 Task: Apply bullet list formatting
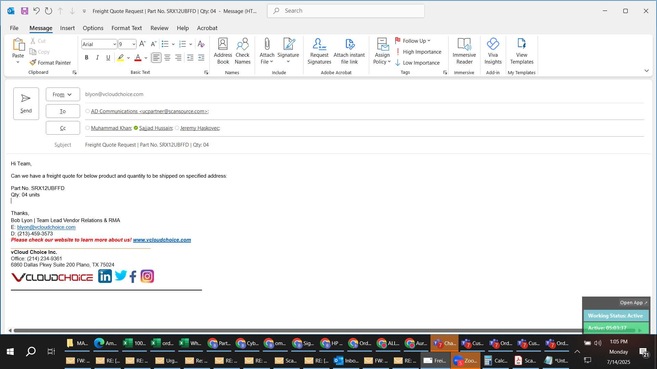pos(165,44)
